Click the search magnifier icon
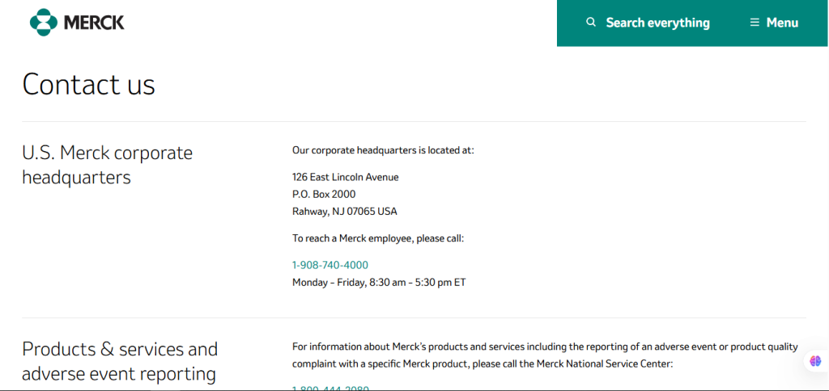Image resolution: width=829 pixels, height=391 pixels. tap(591, 22)
